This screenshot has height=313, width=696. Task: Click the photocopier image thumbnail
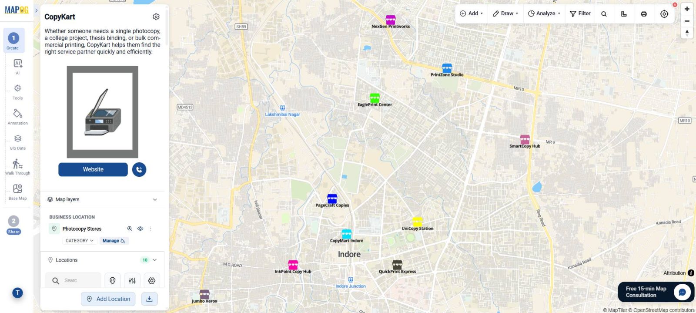coord(102,112)
